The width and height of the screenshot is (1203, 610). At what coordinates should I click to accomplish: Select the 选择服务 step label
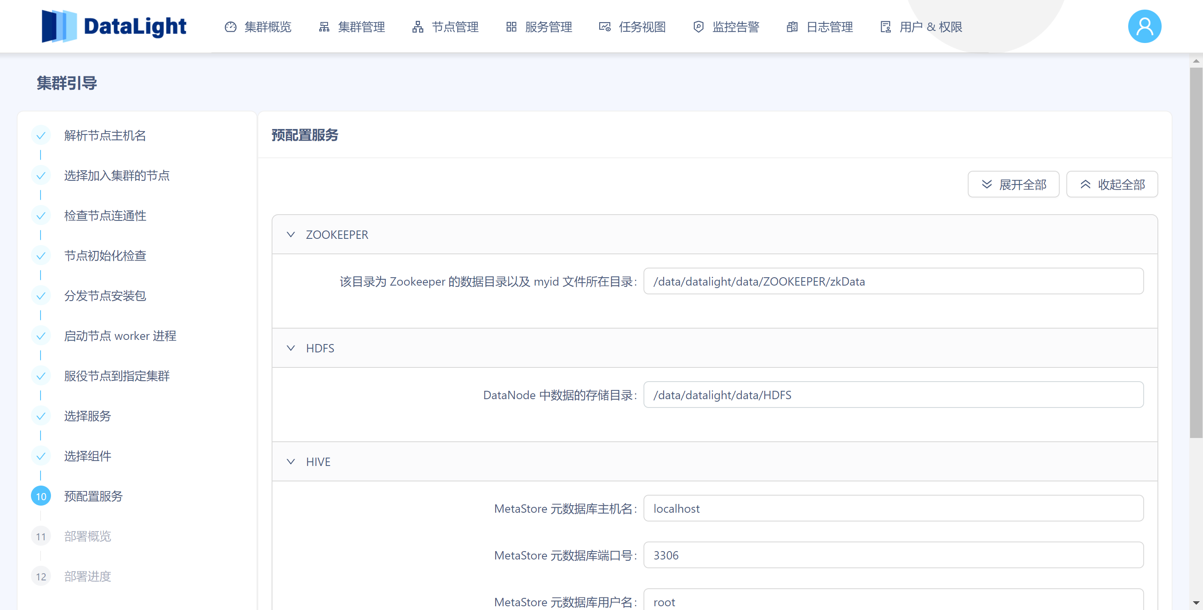(87, 416)
